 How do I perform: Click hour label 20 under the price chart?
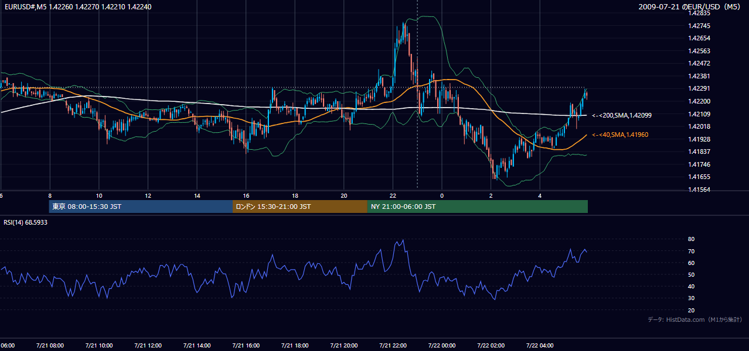[x=344, y=196]
